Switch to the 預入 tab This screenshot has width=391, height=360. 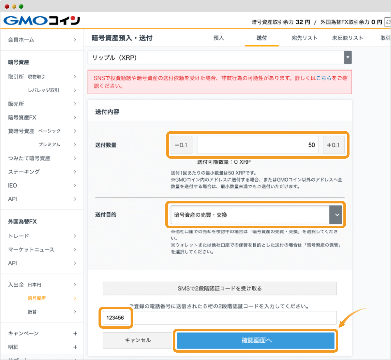[x=219, y=38]
